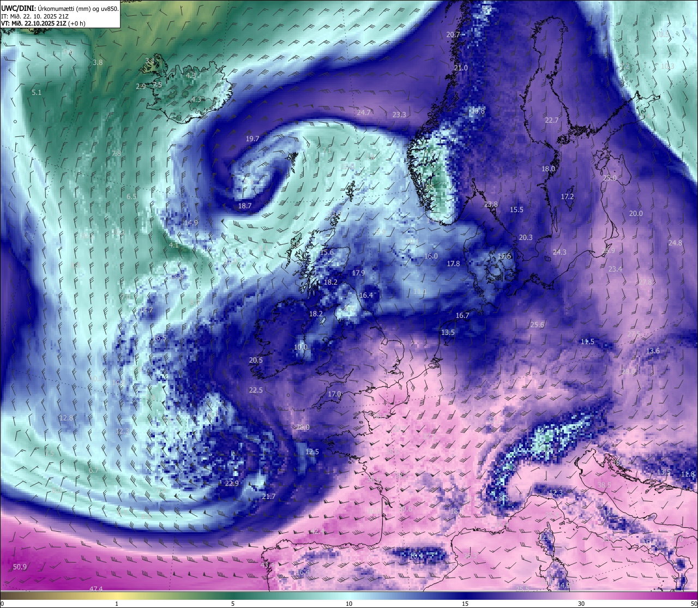
Task: Click the map value 20.7
Action: coord(453,34)
